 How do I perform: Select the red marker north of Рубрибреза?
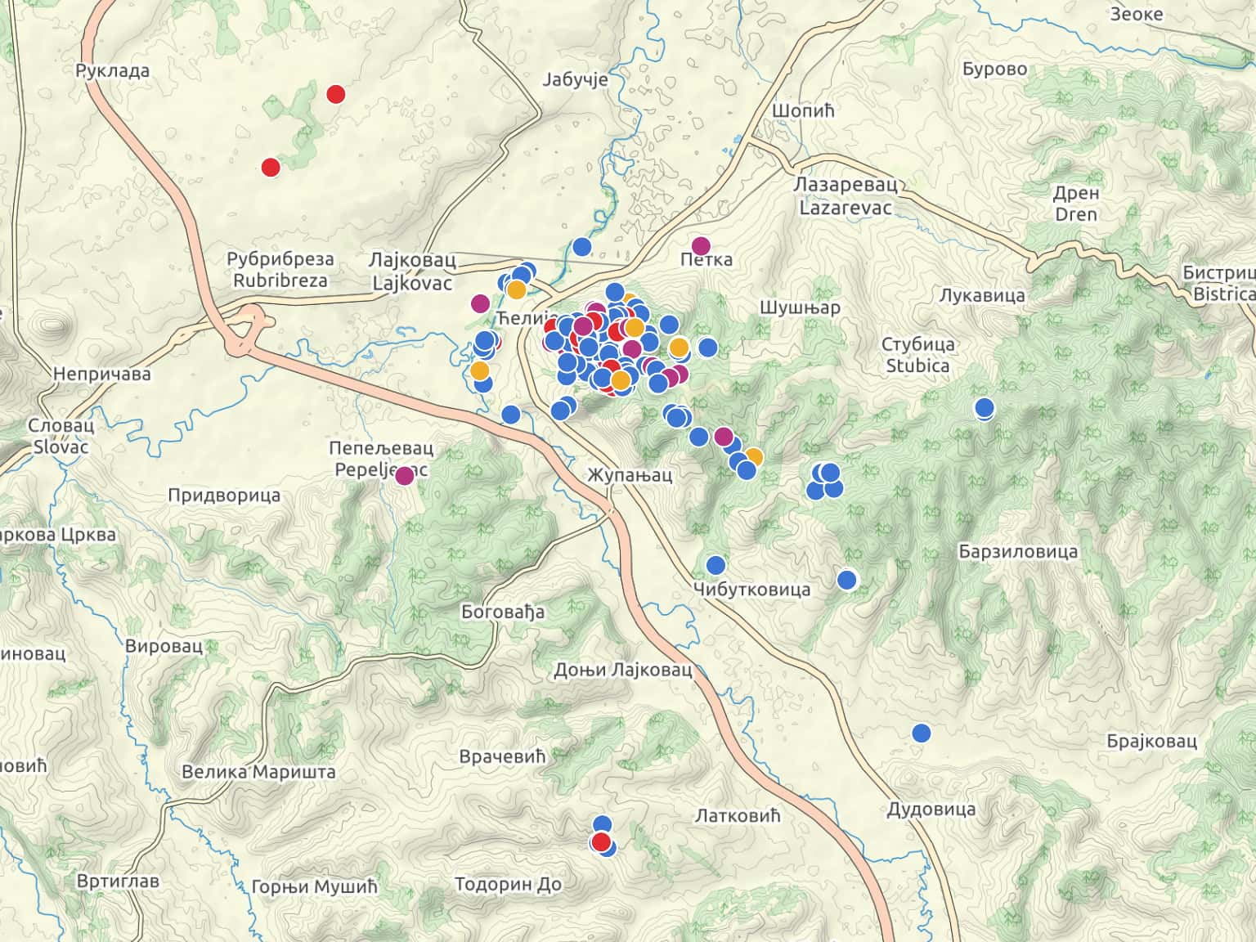[x=271, y=168]
